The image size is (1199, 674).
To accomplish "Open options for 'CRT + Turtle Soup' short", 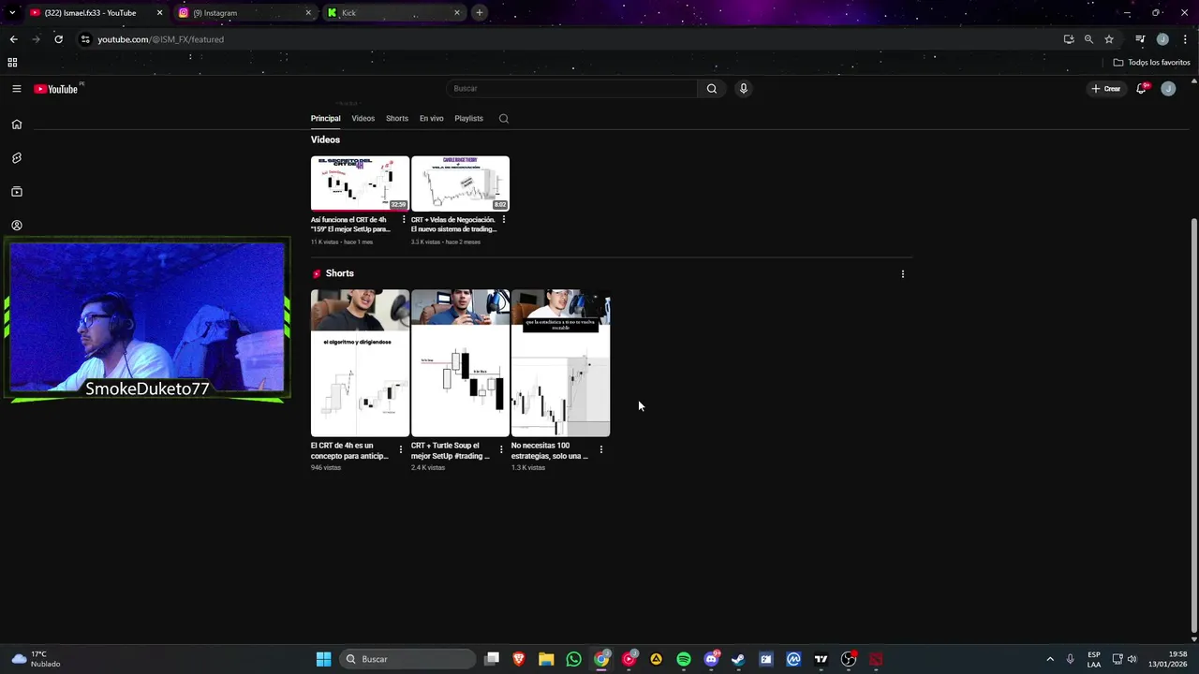I will pos(501,449).
